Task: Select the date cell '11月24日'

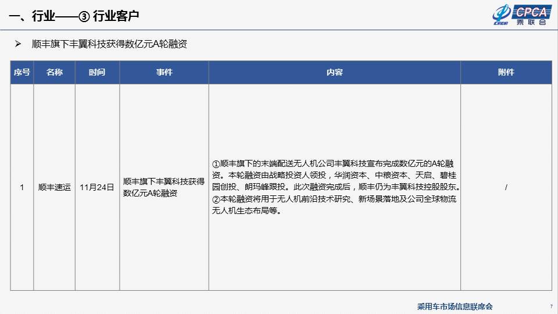Action: 97,187
